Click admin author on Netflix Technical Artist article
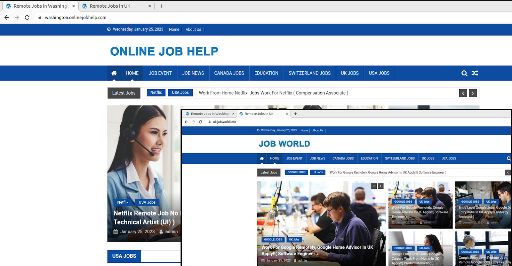This screenshot has height=266, width=512. (172, 232)
